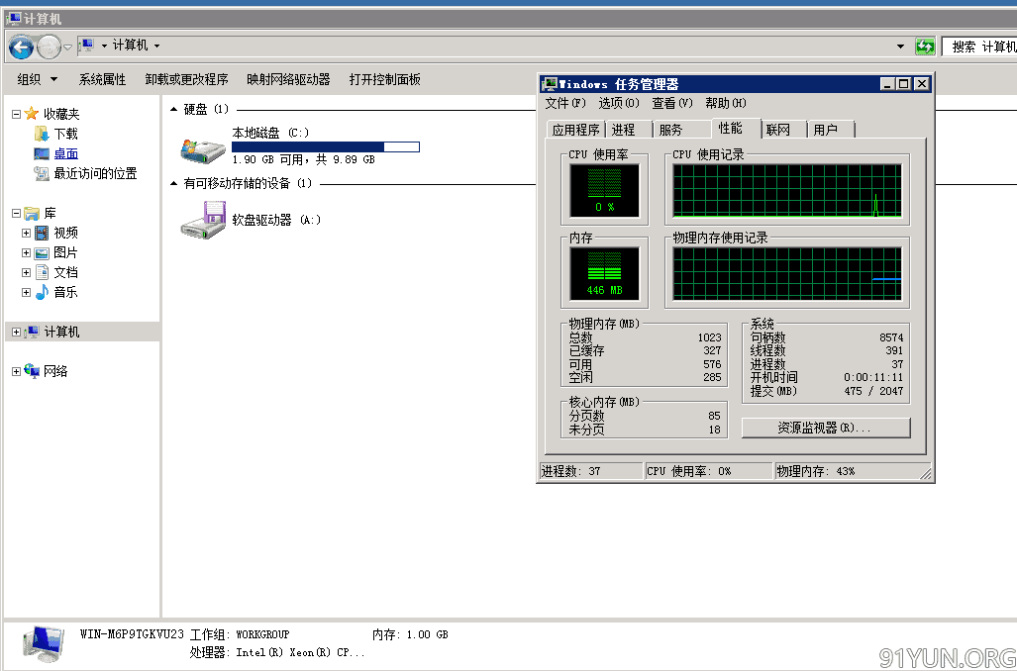Open address bar history dropdown arrow

pos(900,47)
